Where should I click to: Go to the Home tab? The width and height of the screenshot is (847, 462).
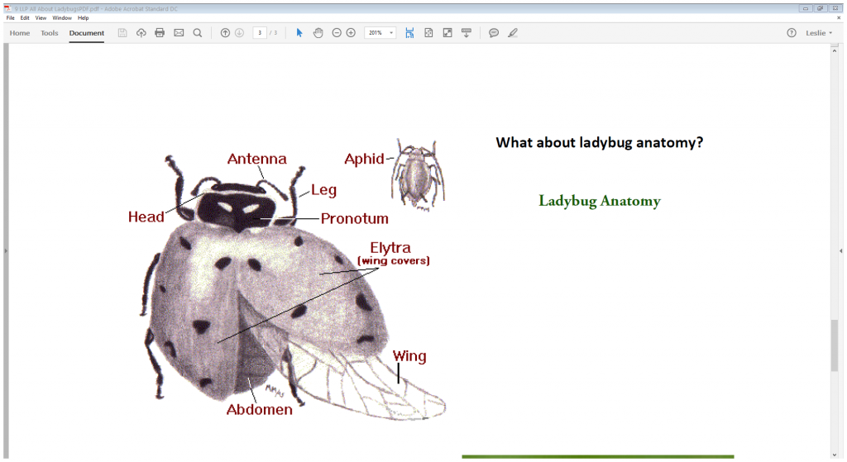tap(20, 33)
